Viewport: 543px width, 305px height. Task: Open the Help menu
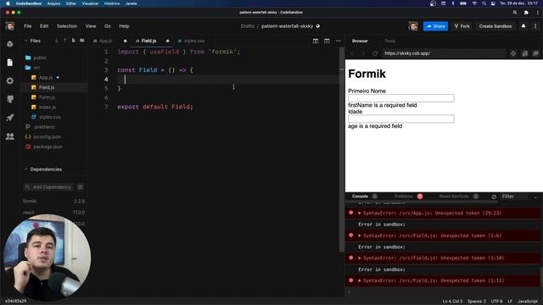pos(124,26)
